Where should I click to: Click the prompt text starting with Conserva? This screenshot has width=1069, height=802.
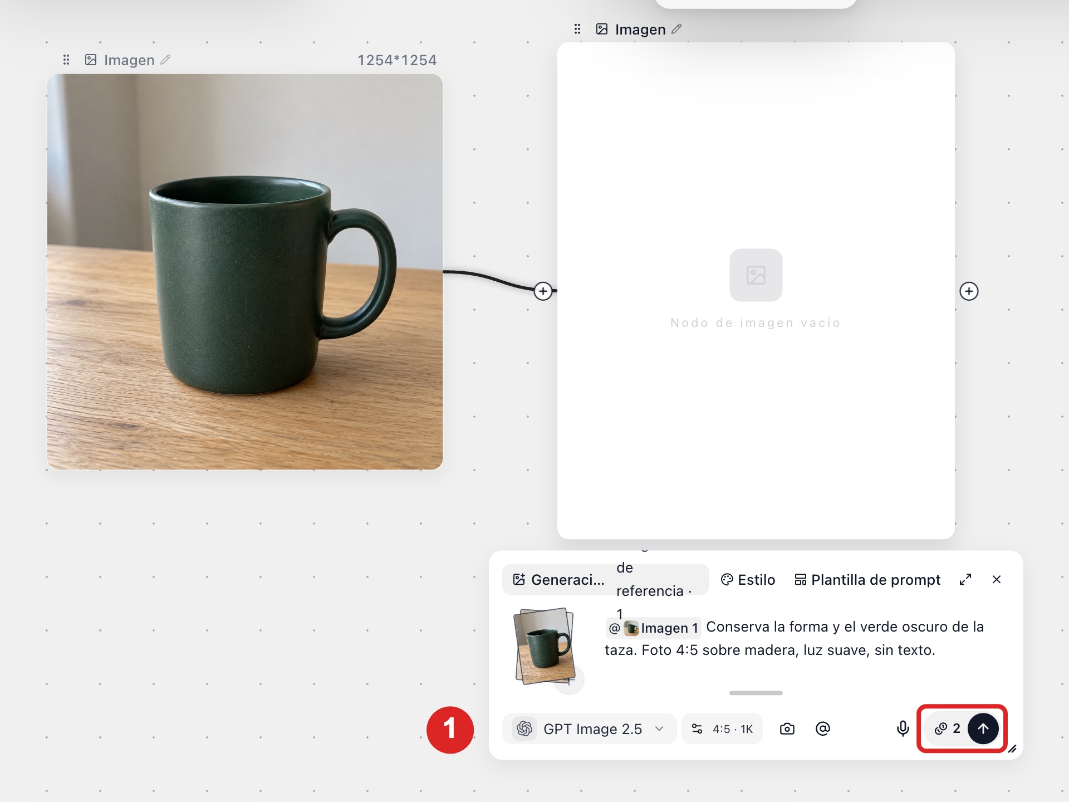pyautogui.click(x=795, y=639)
